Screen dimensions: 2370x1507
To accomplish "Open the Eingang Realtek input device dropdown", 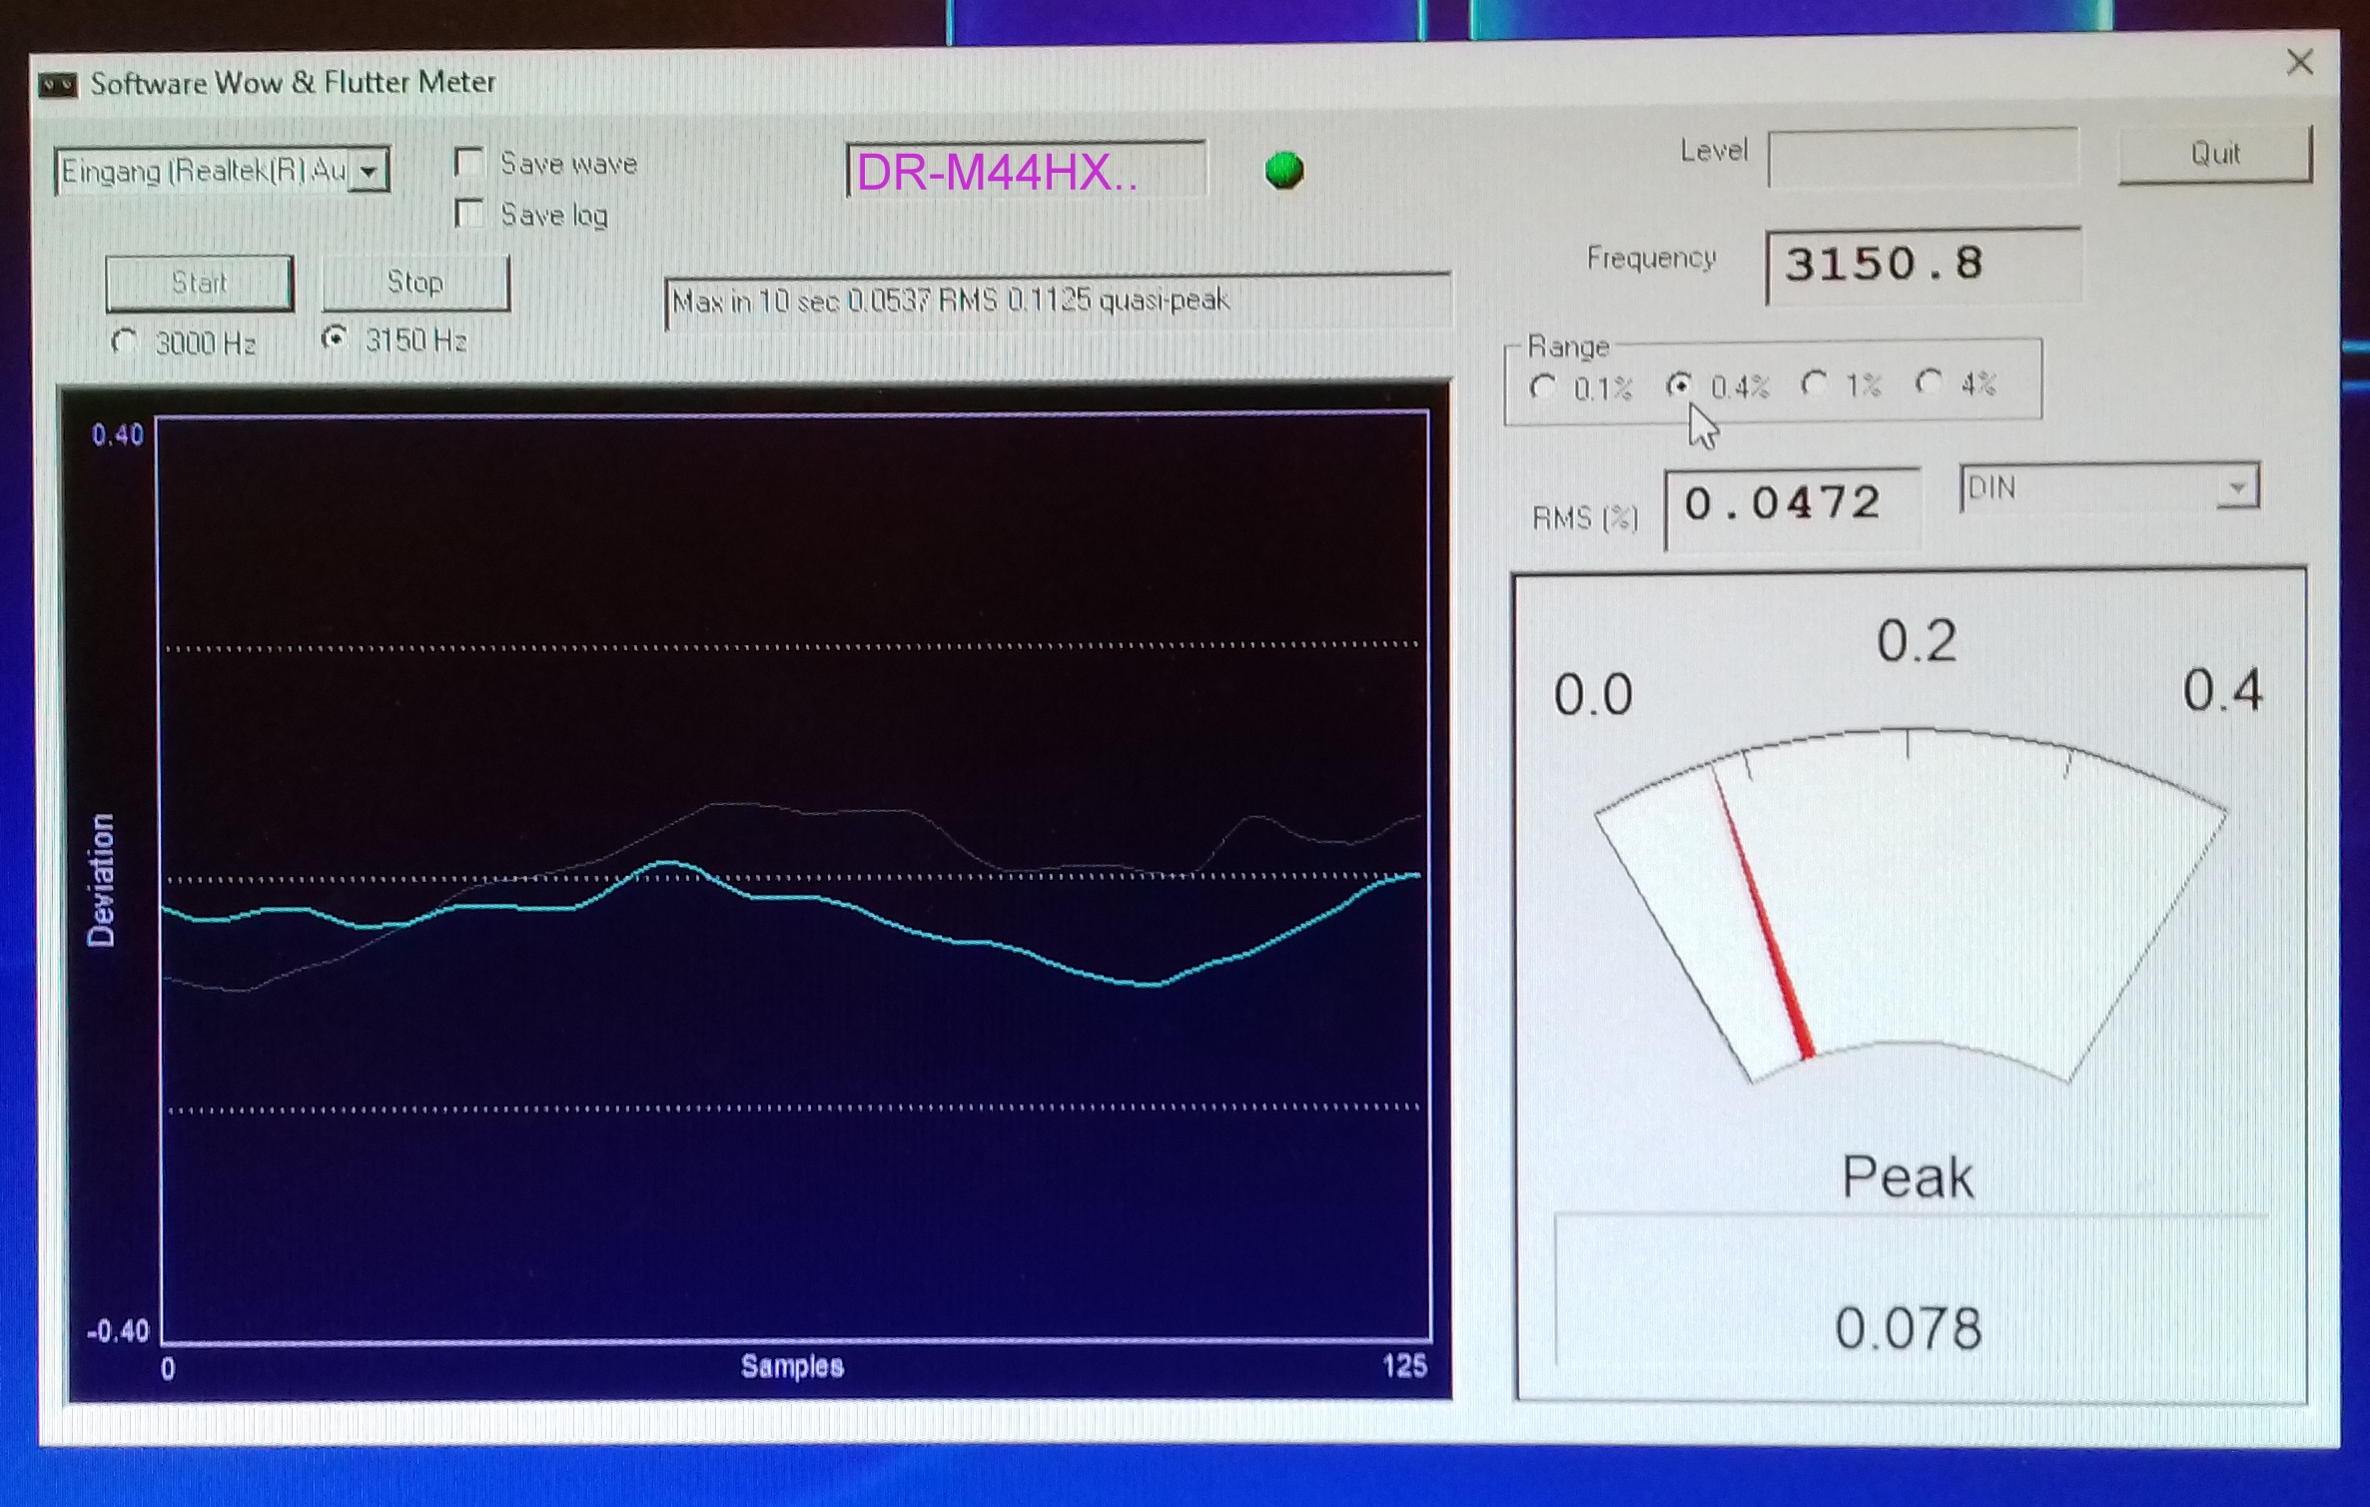I will (370, 172).
